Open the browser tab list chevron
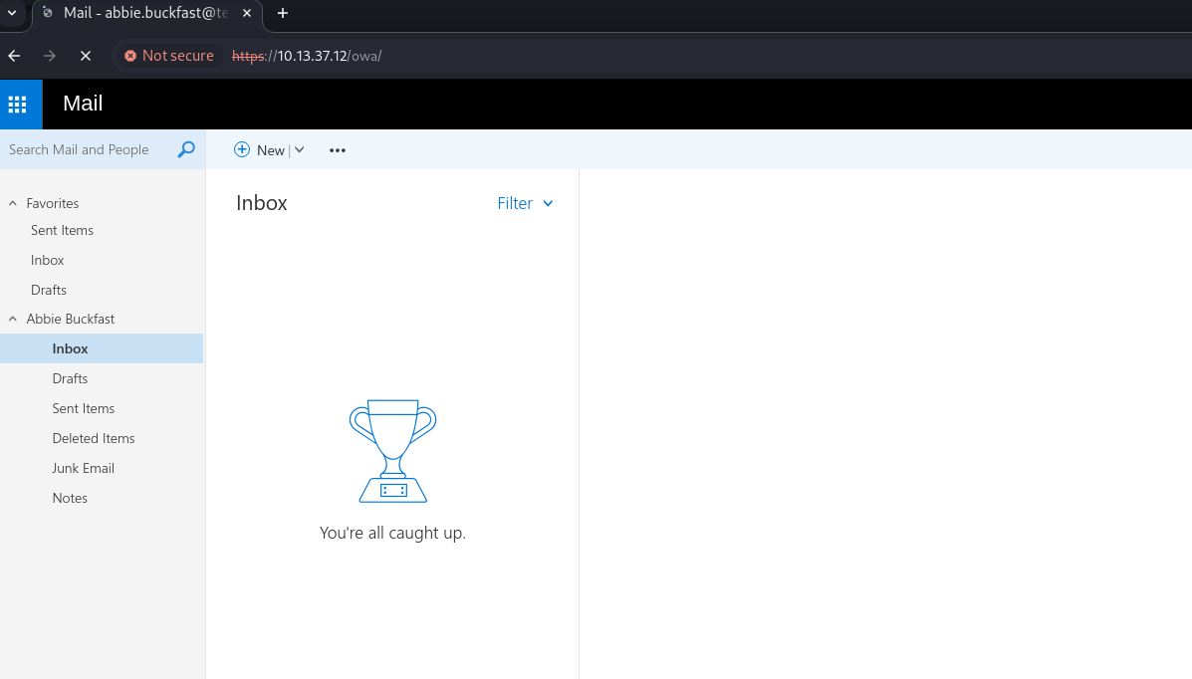Viewport: 1192px width, 679px height. [12, 13]
